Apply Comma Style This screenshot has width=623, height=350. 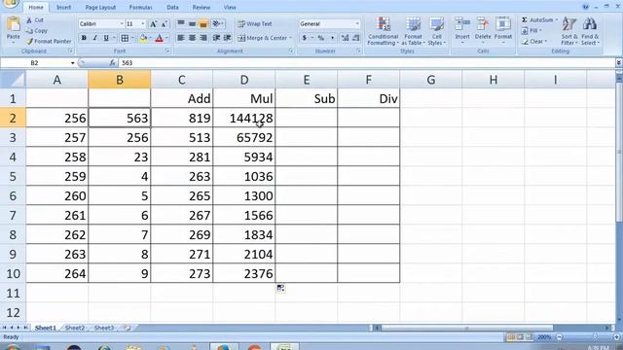click(x=332, y=38)
